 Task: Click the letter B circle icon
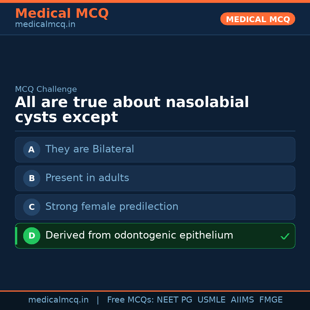point(32,178)
